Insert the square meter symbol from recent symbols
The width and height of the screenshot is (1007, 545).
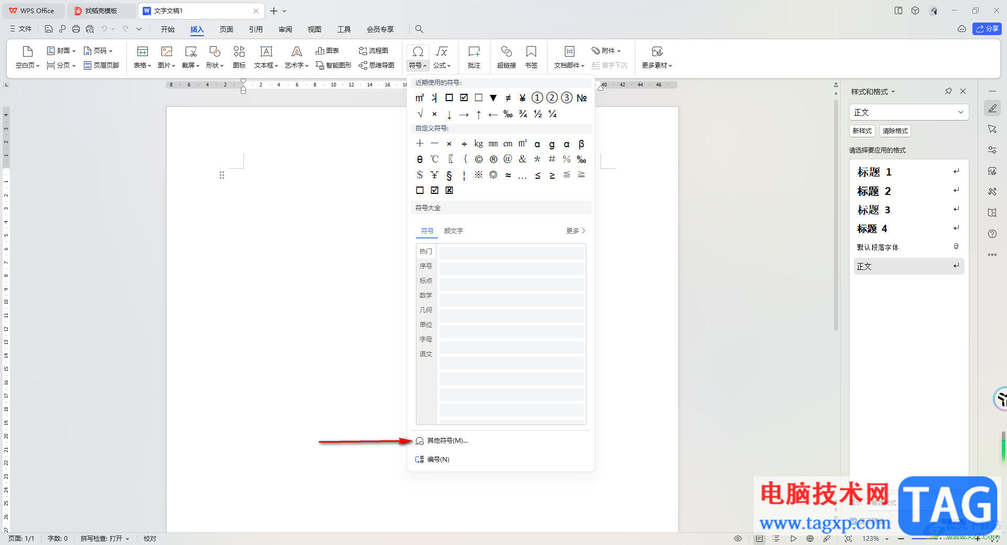point(420,98)
